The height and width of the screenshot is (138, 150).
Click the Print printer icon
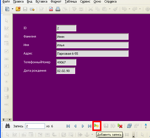pos(58,9)
